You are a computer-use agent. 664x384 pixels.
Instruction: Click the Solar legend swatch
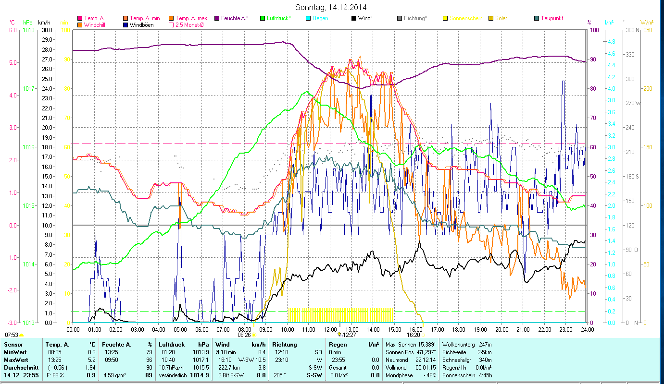click(491, 18)
